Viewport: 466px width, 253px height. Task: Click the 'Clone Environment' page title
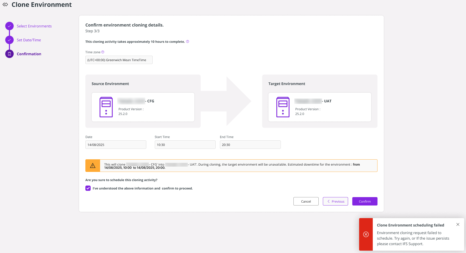point(42,4)
